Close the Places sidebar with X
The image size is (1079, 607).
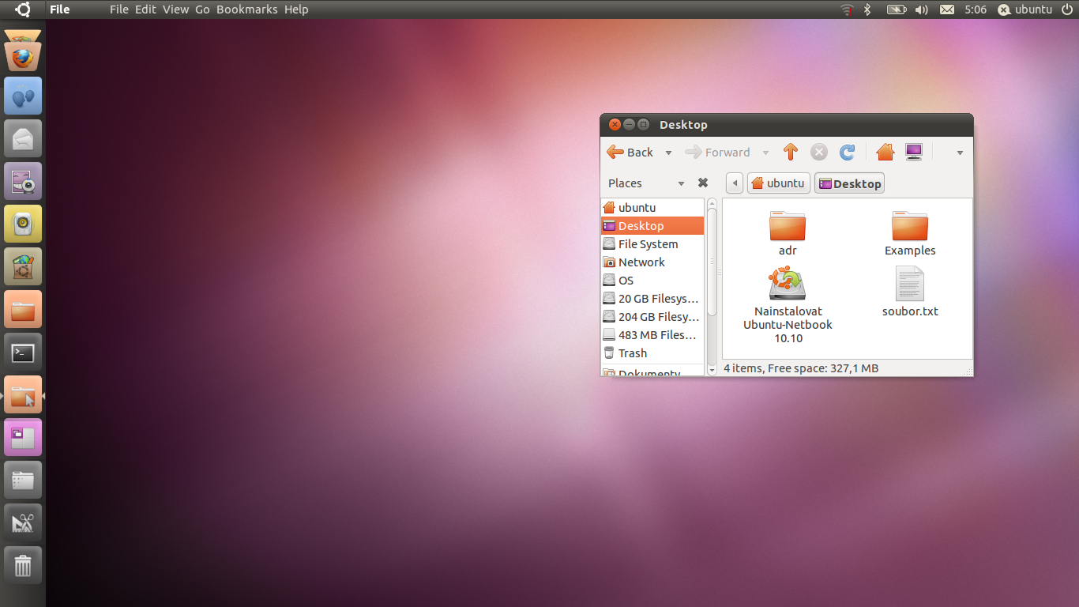(703, 183)
